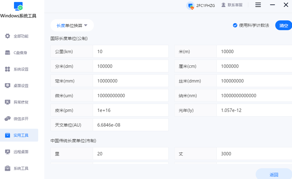Click the 系统工具 briefcase icon

pos(7,168)
